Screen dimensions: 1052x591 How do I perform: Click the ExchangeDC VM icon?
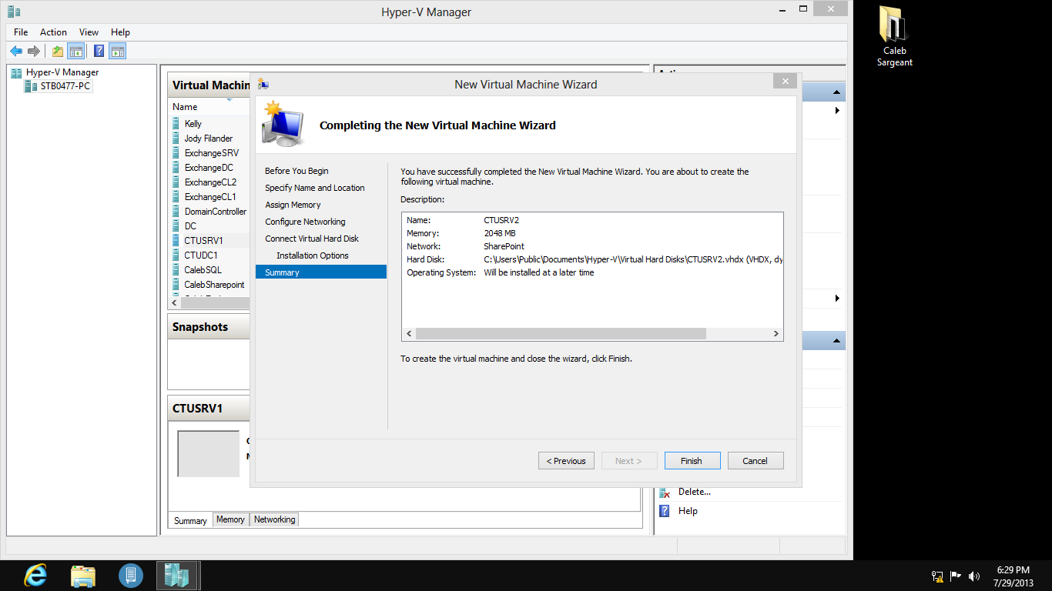point(176,168)
